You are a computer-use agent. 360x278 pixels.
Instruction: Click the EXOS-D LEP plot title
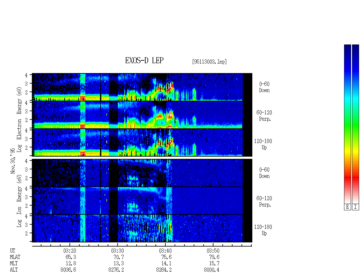[144, 60]
